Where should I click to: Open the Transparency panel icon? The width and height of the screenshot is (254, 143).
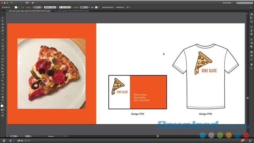click(x=251, y=47)
